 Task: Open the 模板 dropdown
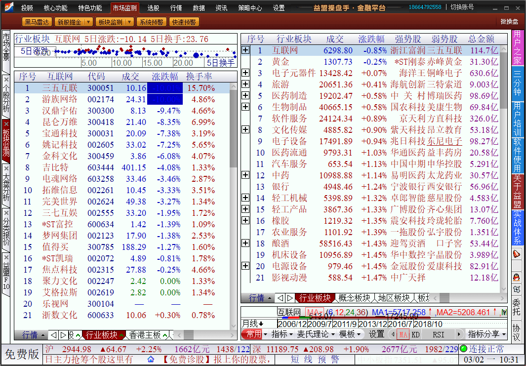point(350,334)
